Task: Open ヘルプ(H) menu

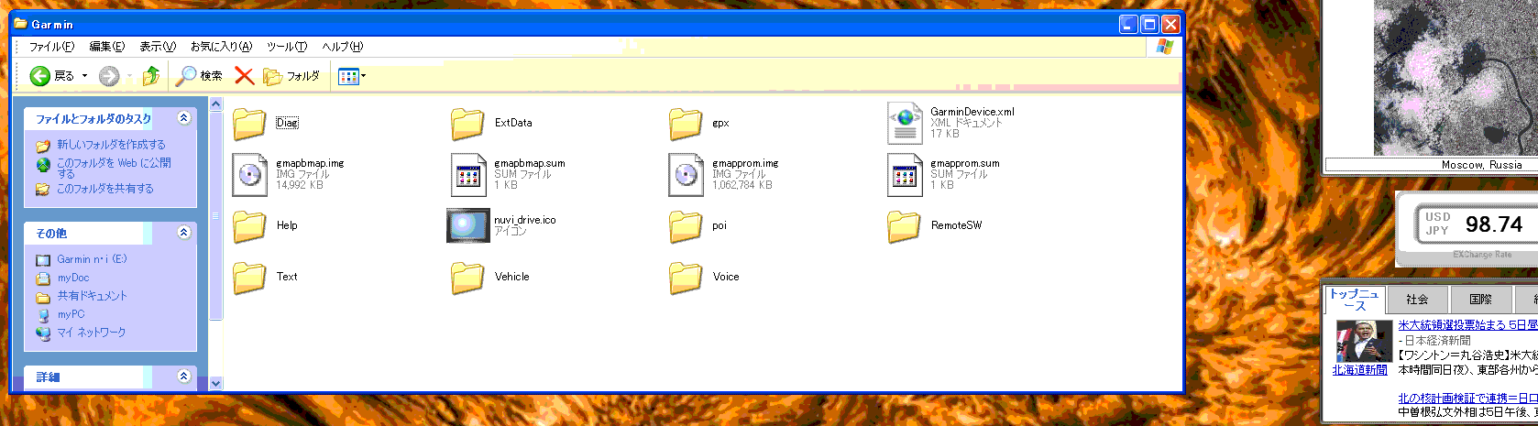Action: tap(342, 46)
